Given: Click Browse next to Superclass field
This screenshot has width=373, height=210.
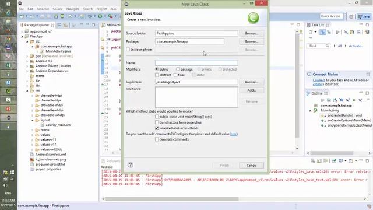Looking at the screenshot, I should (x=252, y=82).
